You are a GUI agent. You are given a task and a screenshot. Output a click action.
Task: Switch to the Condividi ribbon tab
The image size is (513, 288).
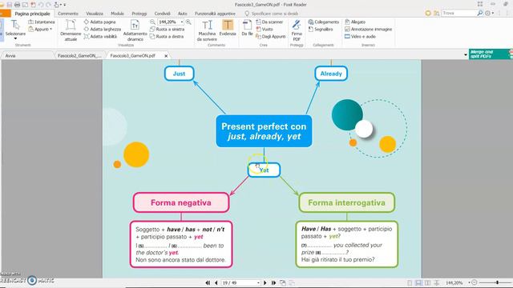[162, 14]
